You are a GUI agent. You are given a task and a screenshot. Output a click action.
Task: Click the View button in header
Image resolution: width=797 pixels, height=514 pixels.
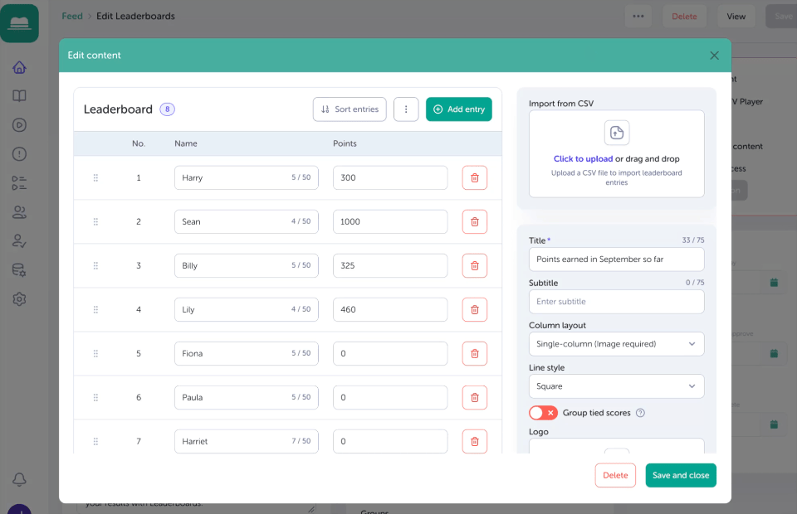(x=736, y=17)
